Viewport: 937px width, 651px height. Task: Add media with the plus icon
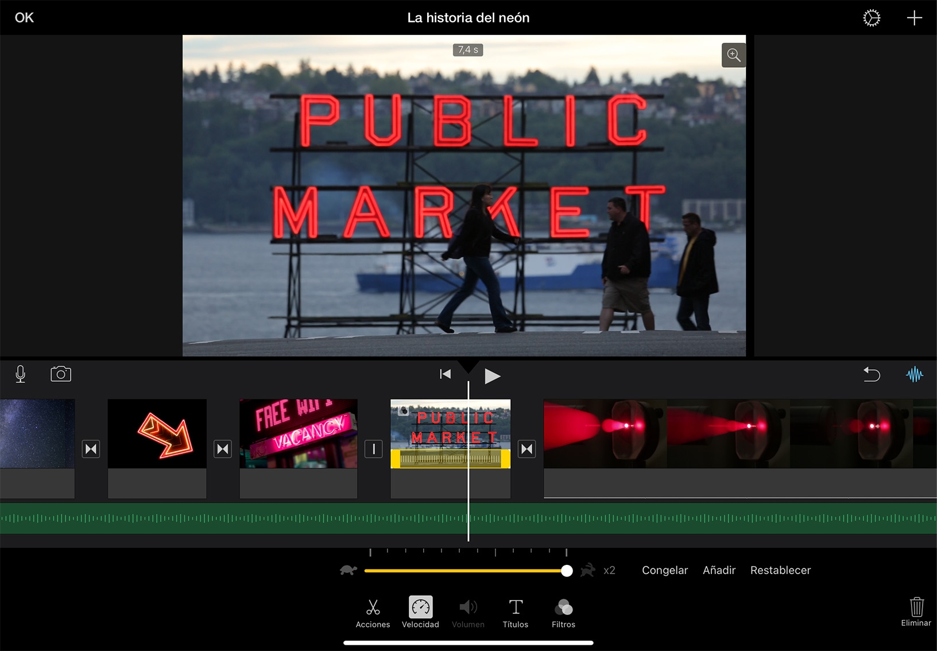coord(915,18)
